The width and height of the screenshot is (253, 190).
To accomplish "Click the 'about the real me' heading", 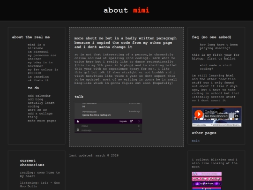I will click(31, 37).
